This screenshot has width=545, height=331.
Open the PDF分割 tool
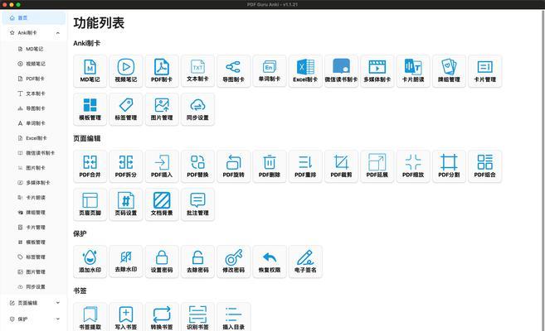tap(449, 166)
